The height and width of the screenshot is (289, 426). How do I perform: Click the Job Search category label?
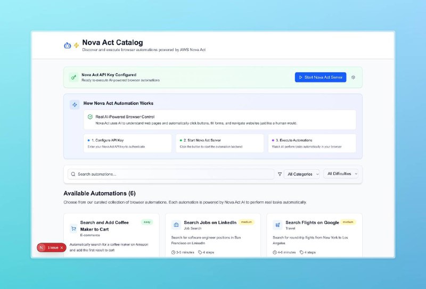[193, 228]
